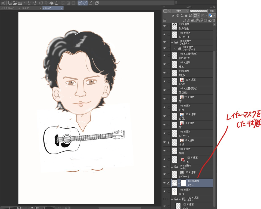Hide the ひとみの光 layer
The height and width of the screenshot is (209, 261).
pos(165,56)
